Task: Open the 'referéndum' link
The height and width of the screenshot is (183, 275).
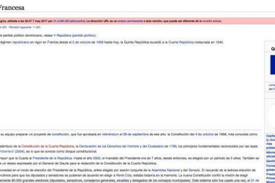Action: (x=110, y=135)
